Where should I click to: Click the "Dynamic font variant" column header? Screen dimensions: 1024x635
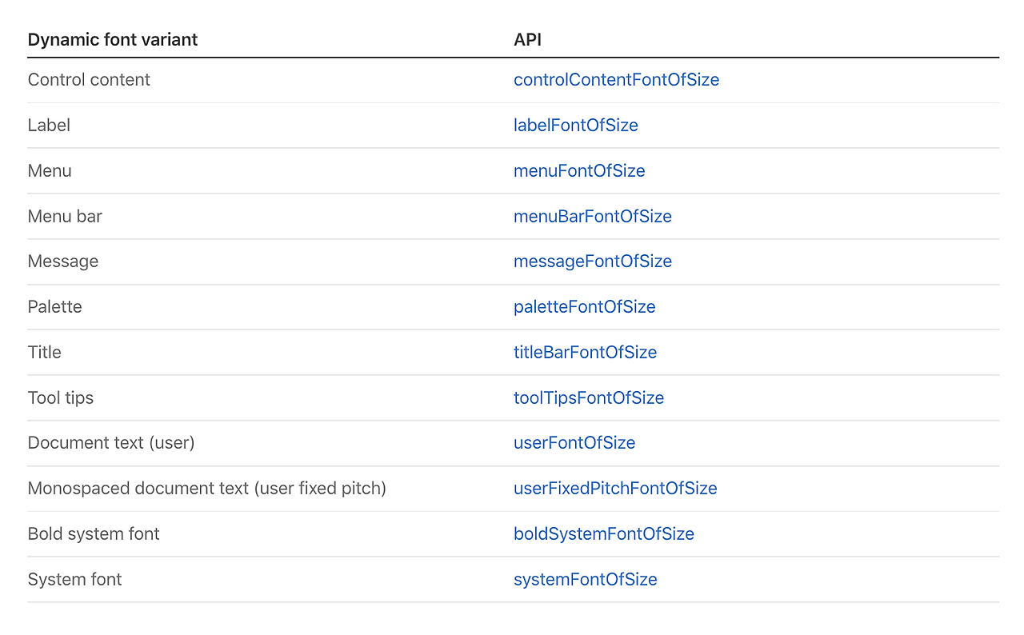(x=113, y=39)
